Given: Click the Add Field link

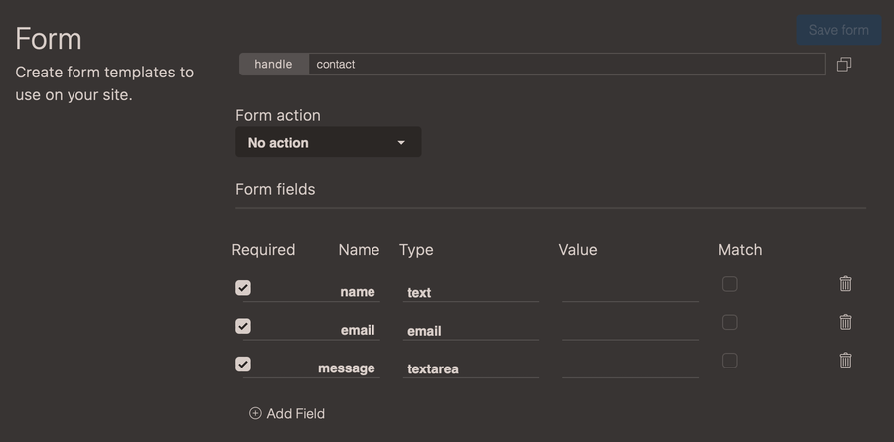Looking at the screenshot, I should tap(295, 413).
